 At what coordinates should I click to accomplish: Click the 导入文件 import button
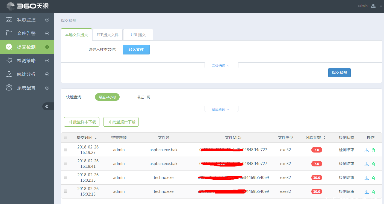coord(136,50)
